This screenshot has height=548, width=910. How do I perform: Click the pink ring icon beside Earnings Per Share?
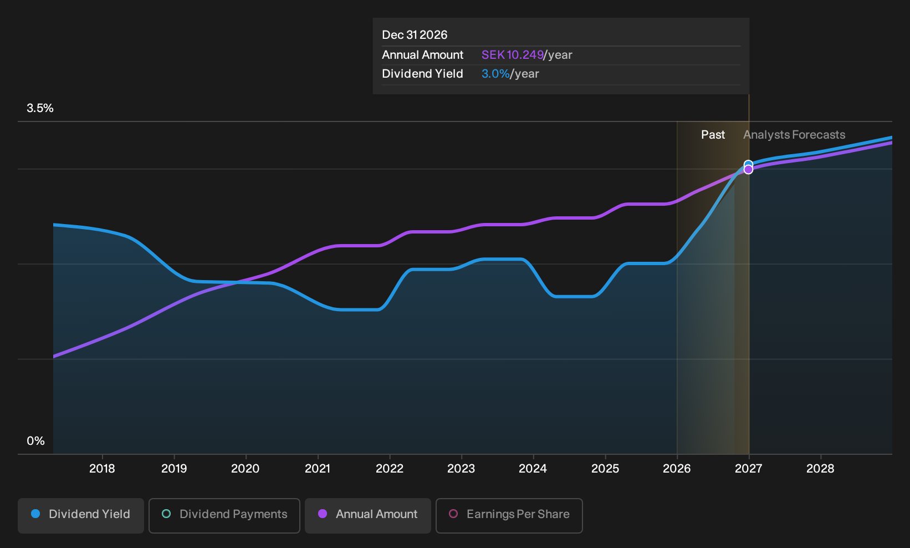[x=453, y=514]
